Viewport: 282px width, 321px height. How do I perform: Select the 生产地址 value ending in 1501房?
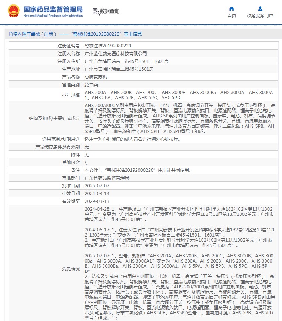click(119, 69)
